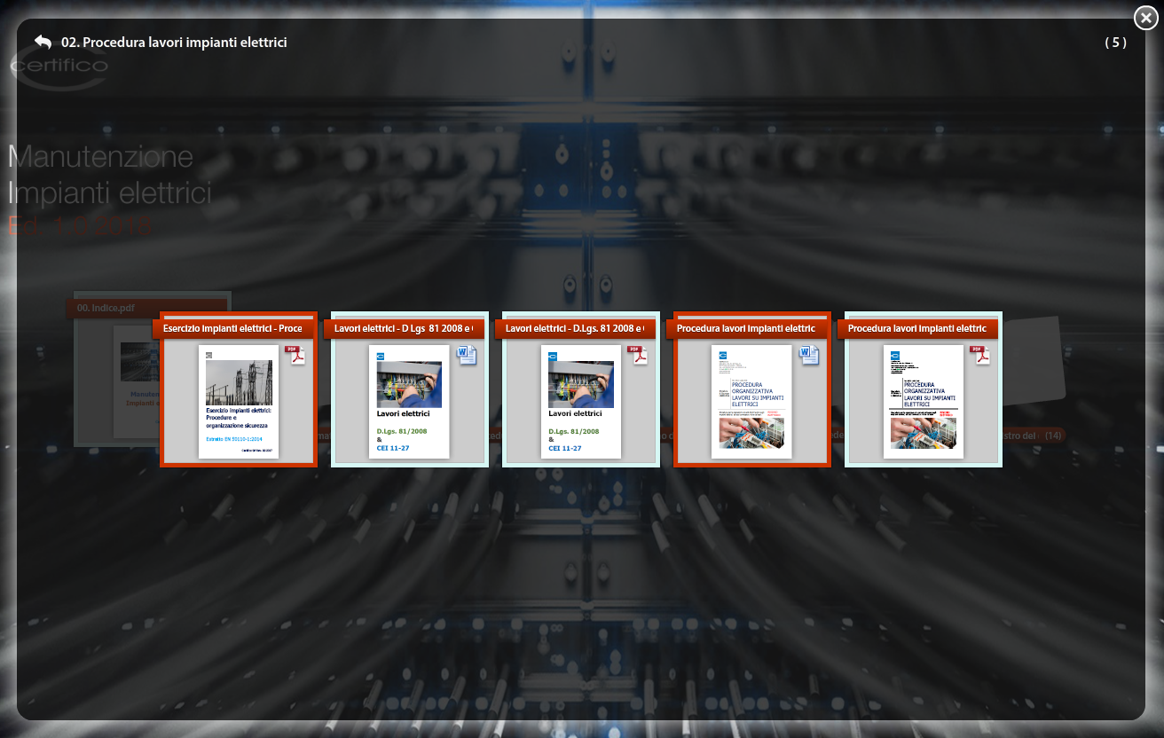Click title label of Procedura lavori PDF file

pyautogui.click(x=917, y=328)
